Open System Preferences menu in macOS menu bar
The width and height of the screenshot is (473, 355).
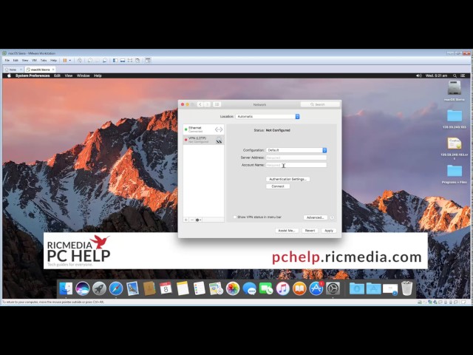pyautogui.click(x=33, y=75)
